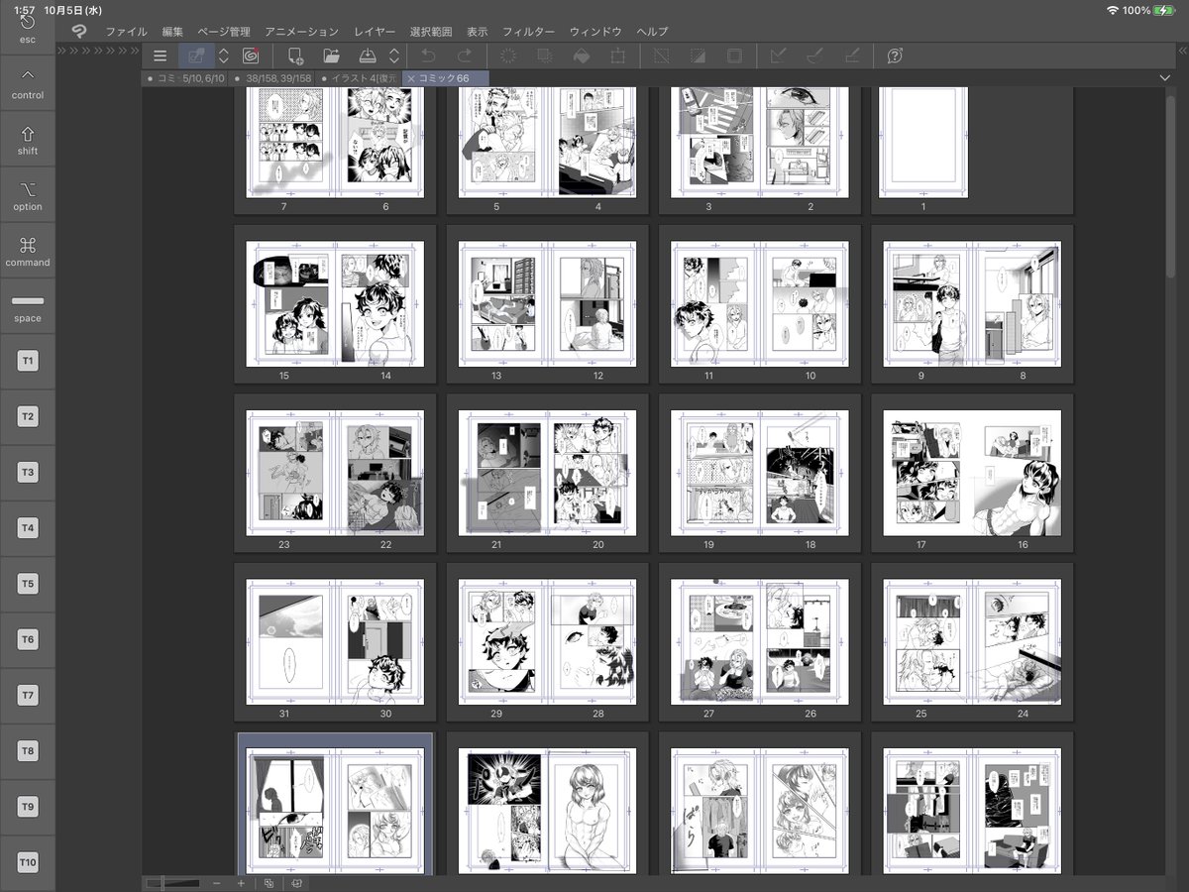
Task: Open the canvas tab list chevron on the right
Action: click(1164, 78)
